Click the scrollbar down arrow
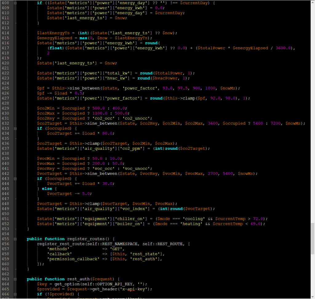The height and width of the screenshot is (299, 315). [313, 297]
